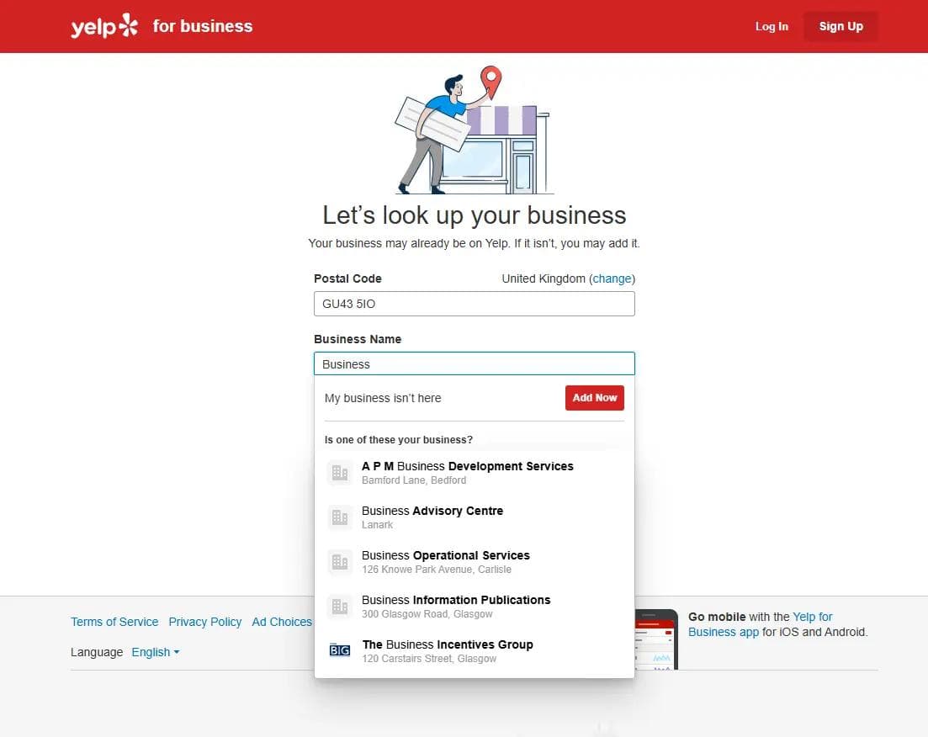Click 'Let's look up your business' heading
The width and height of the screenshot is (928, 737).
(x=474, y=215)
